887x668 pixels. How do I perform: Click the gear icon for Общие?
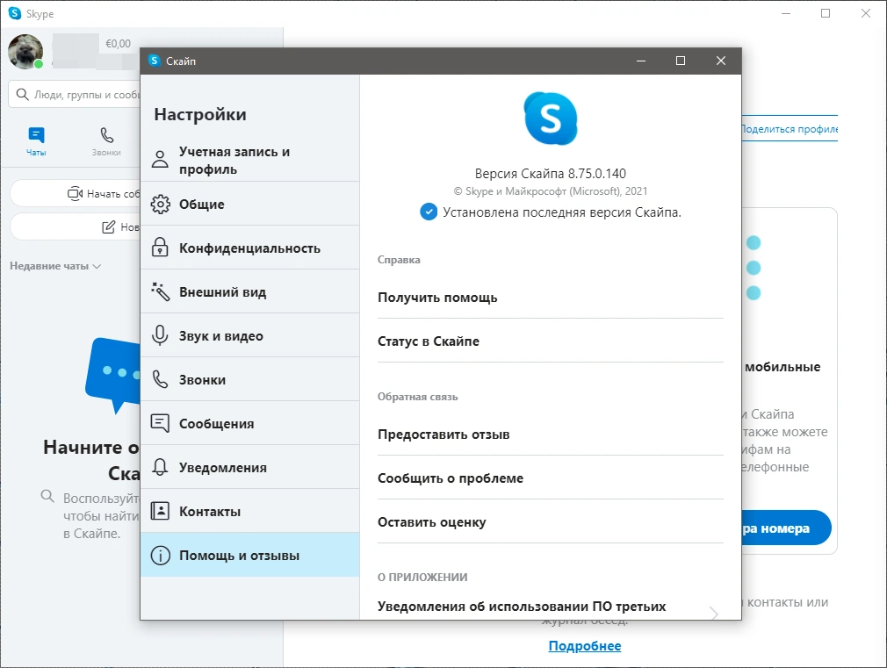pos(160,204)
